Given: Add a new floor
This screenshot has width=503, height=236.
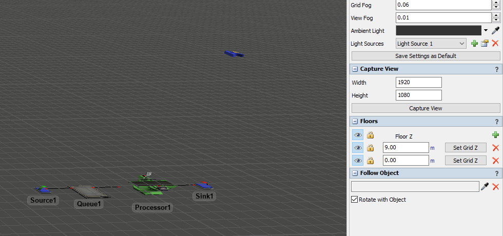Looking at the screenshot, I should point(496,135).
